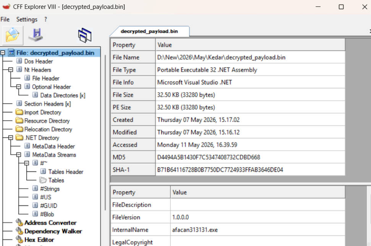Click the Value column header in the upper table
The height and width of the screenshot is (246, 371).
(x=250, y=45)
